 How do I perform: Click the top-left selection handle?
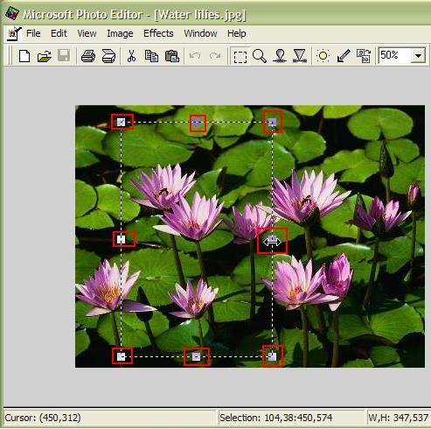122,122
